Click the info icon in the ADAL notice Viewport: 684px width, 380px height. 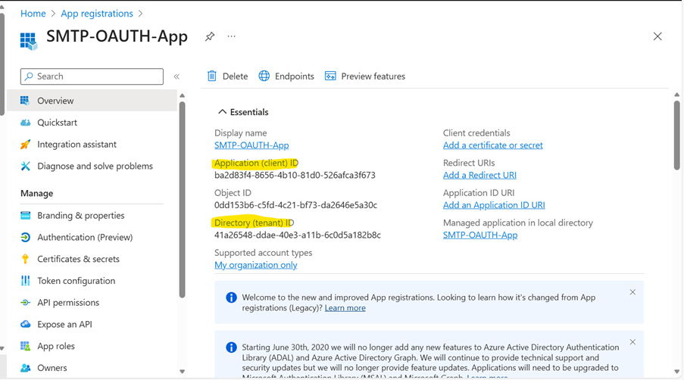click(231, 347)
